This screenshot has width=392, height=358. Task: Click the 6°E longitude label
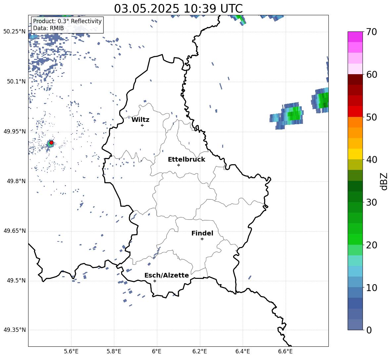pyautogui.click(x=157, y=351)
